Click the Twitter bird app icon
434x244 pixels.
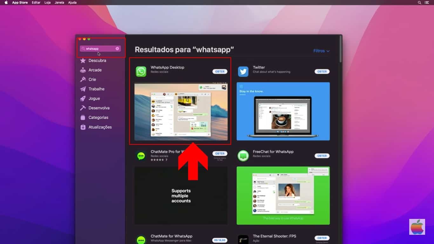tap(243, 71)
